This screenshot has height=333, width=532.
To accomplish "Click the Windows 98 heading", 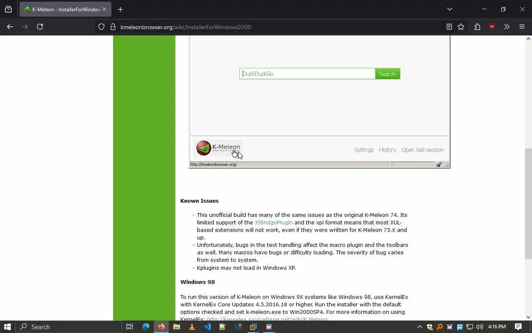I will 197,282.
